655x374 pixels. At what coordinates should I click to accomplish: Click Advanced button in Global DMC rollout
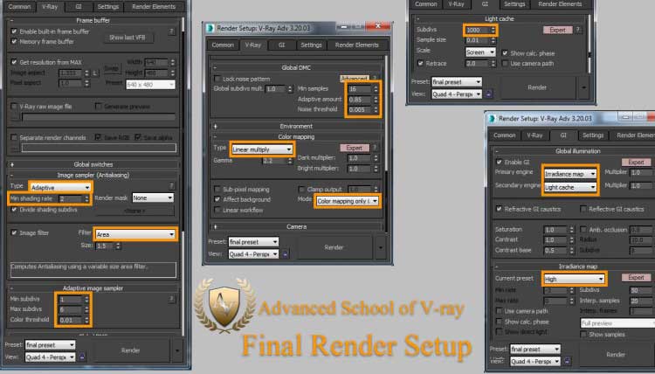[355, 78]
